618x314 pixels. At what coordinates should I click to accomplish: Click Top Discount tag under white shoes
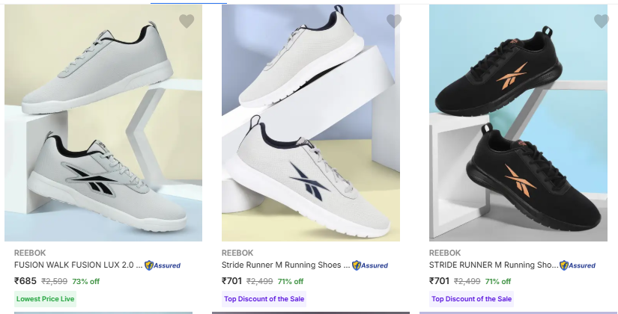click(264, 299)
